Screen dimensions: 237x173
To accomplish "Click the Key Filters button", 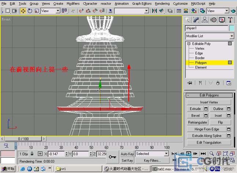I will pyautogui.click(x=152, y=161).
